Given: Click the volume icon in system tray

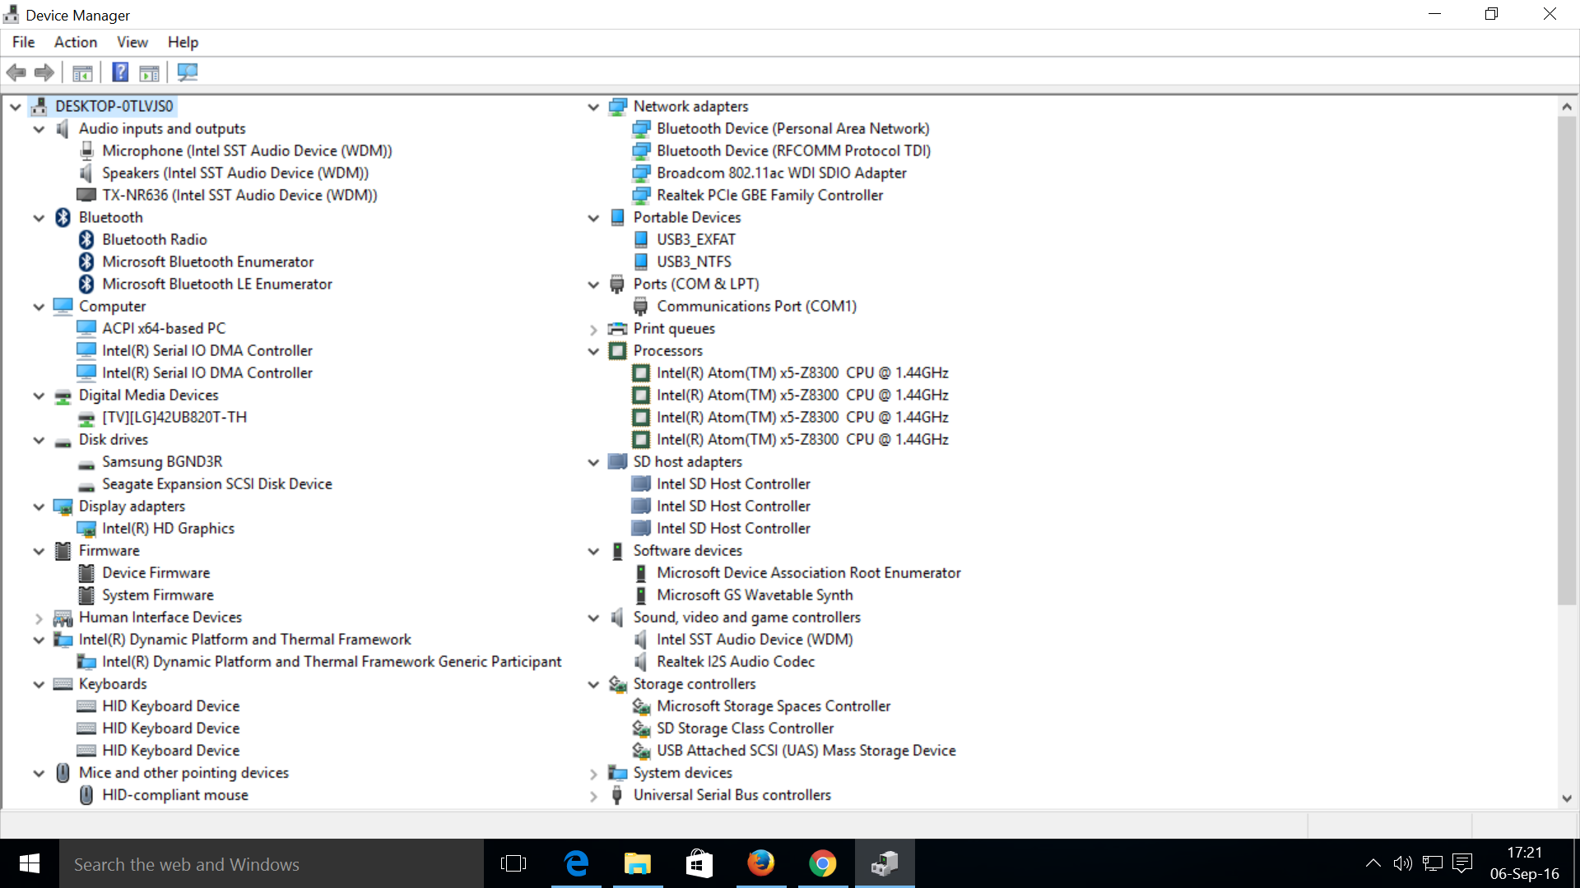Looking at the screenshot, I should (x=1402, y=863).
